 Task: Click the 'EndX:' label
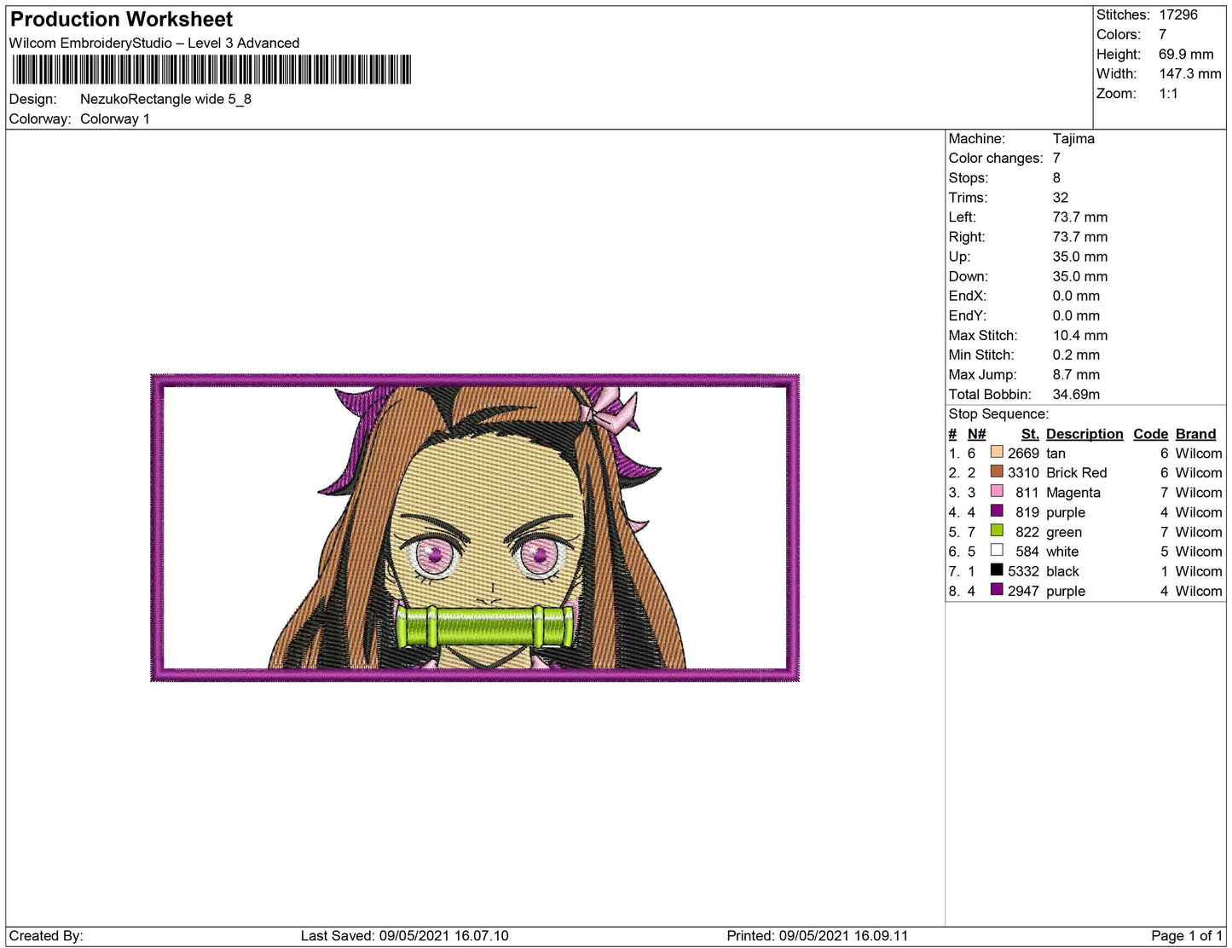(968, 296)
